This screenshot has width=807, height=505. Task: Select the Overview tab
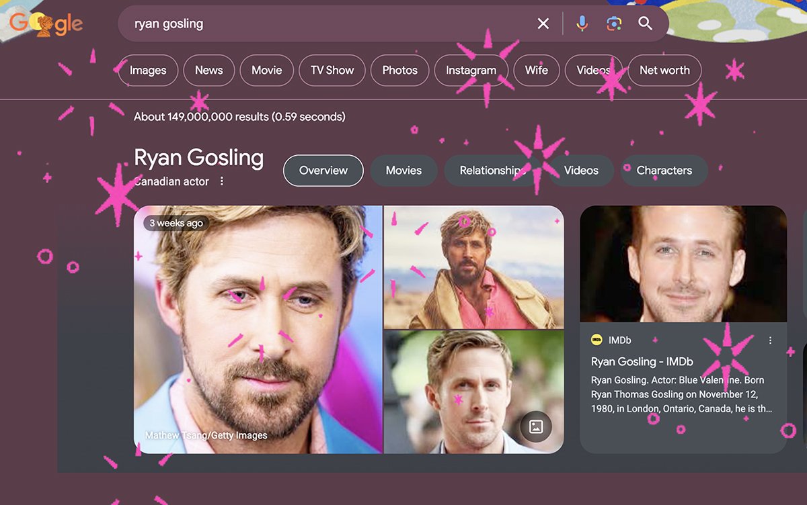323,171
